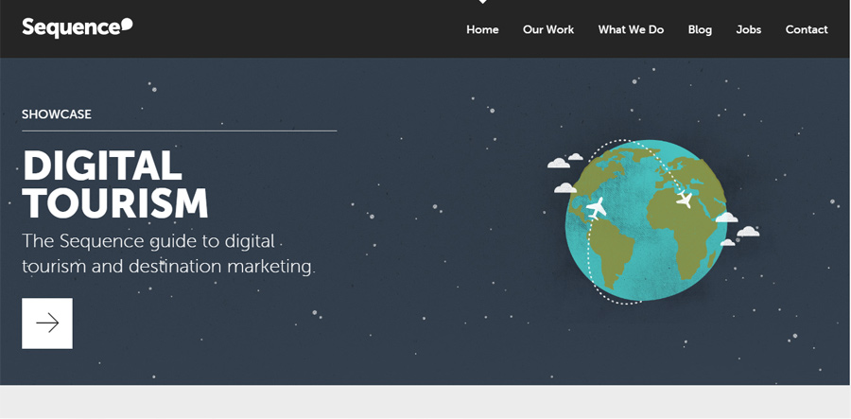Image resolution: width=851 pixels, height=419 pixels.
Task: Click the clouds left of the globe
Action: (x=564, y=173)
